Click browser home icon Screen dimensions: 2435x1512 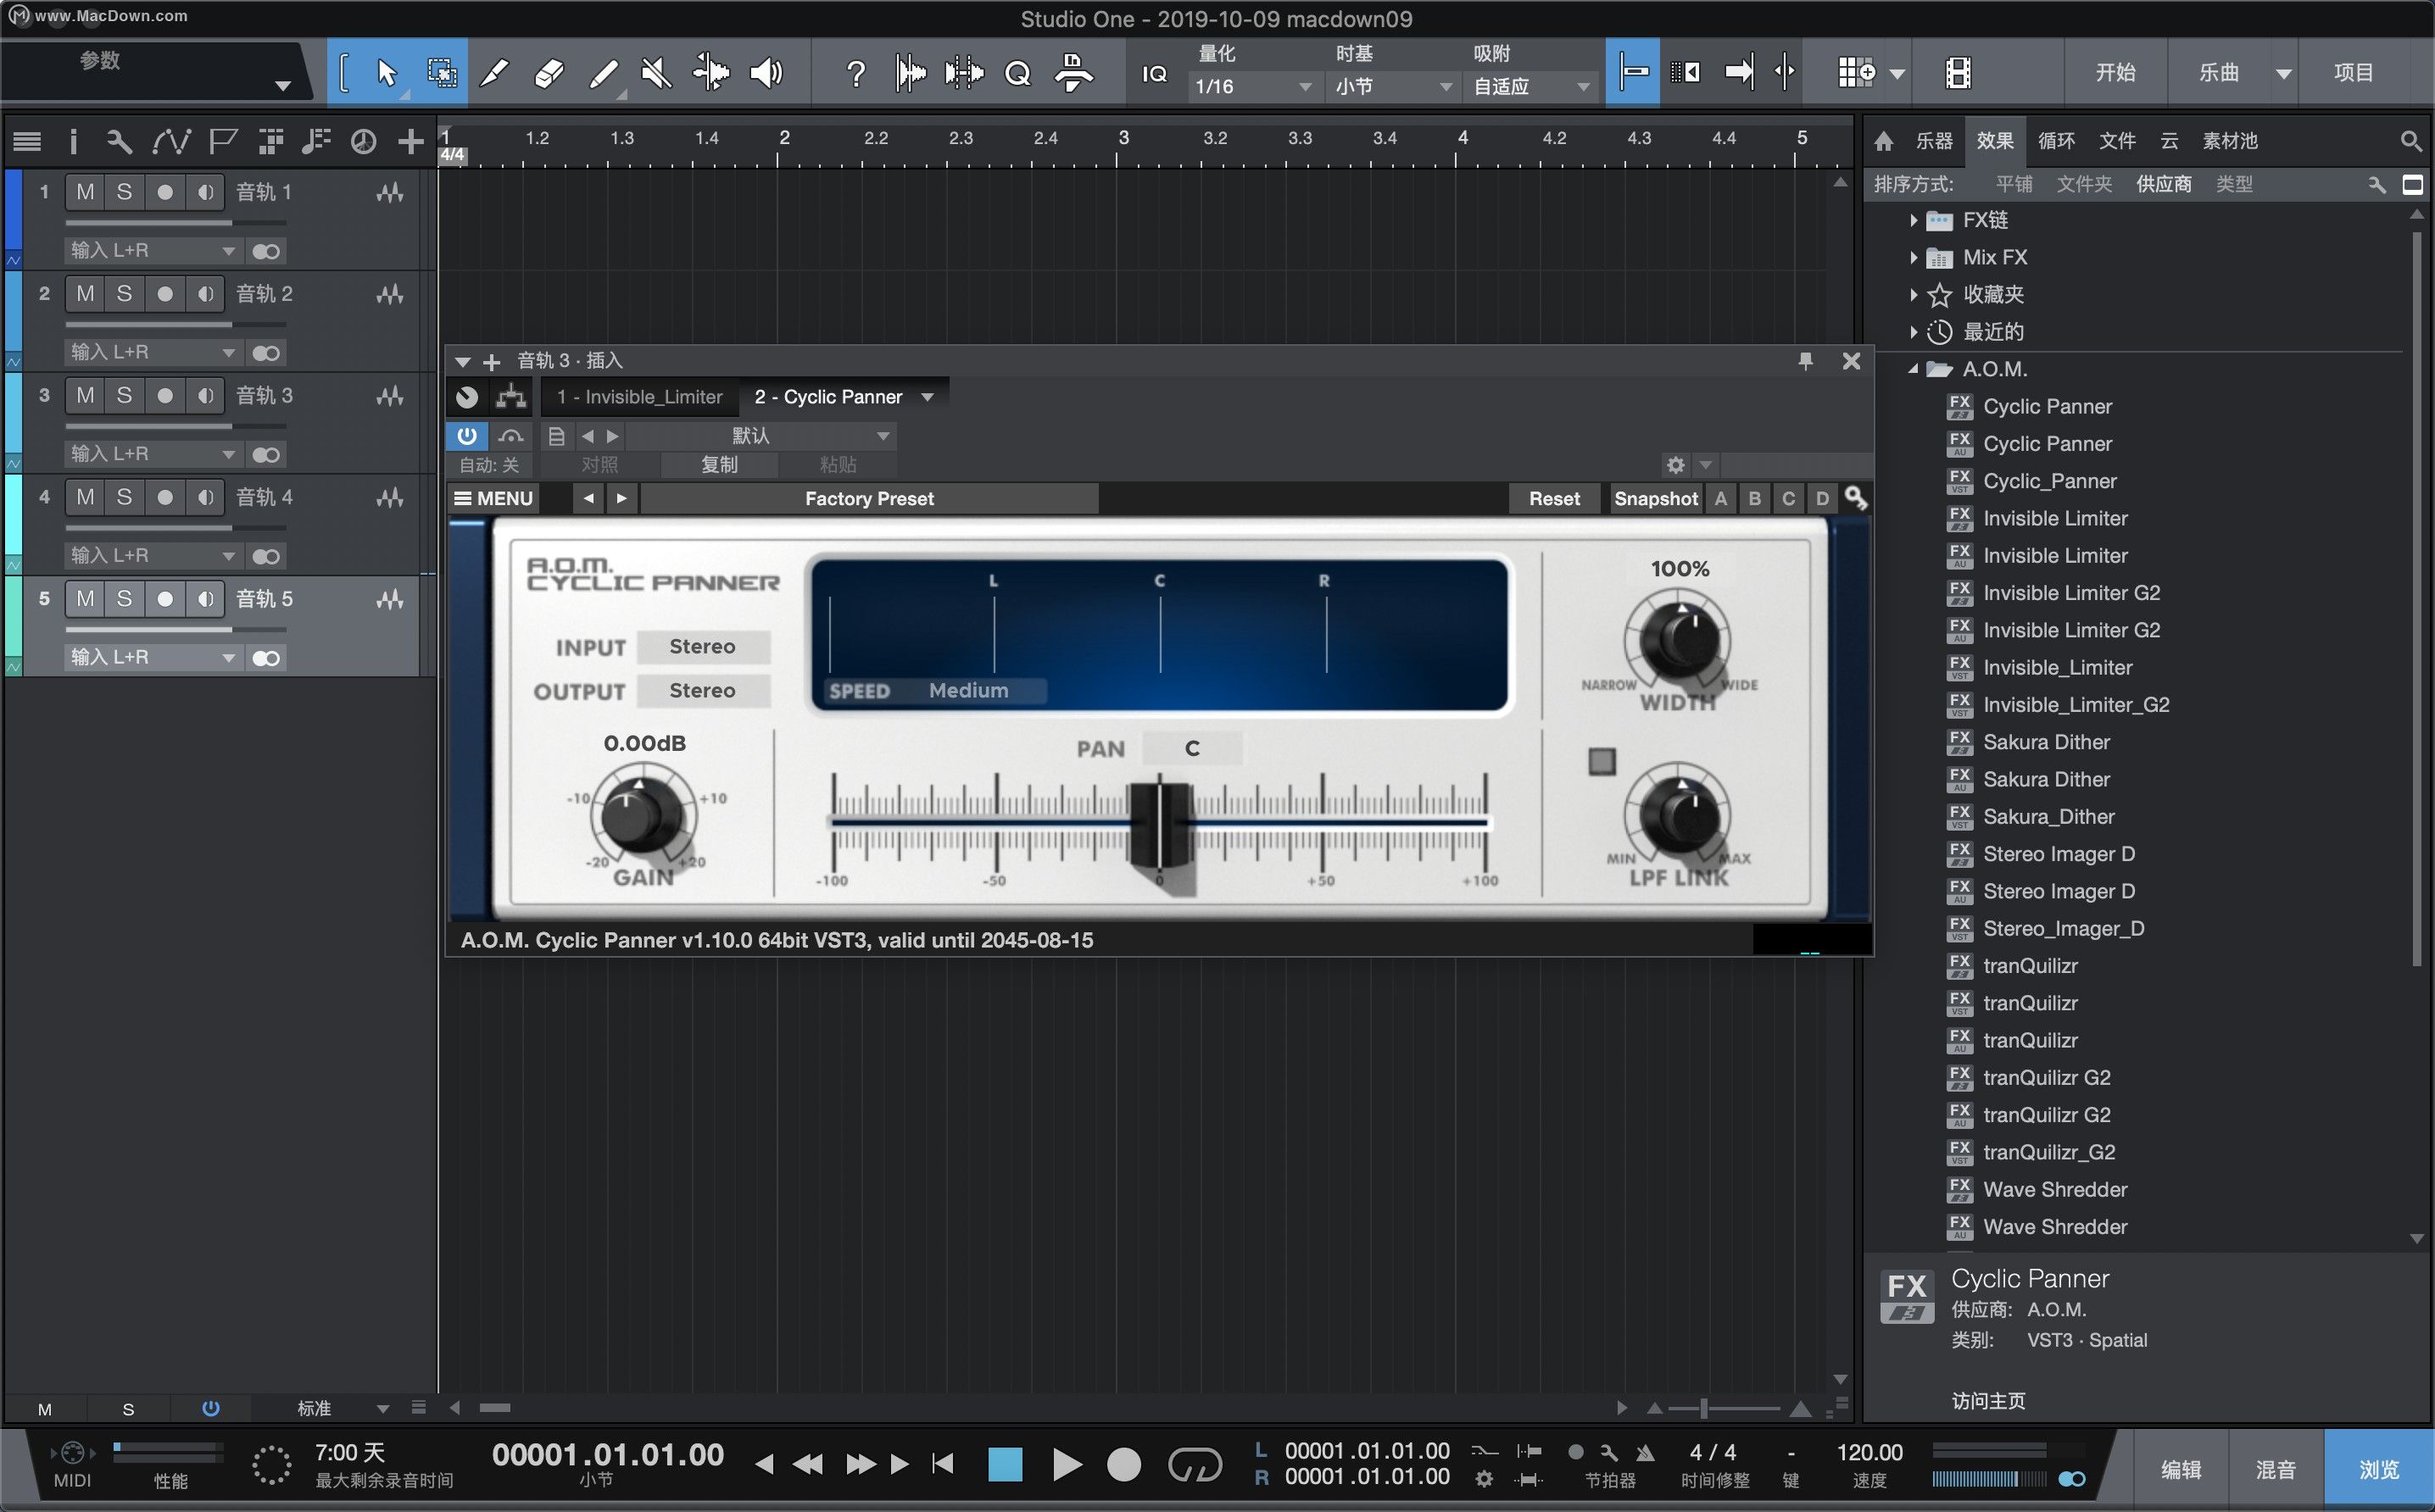point(1883,141)
